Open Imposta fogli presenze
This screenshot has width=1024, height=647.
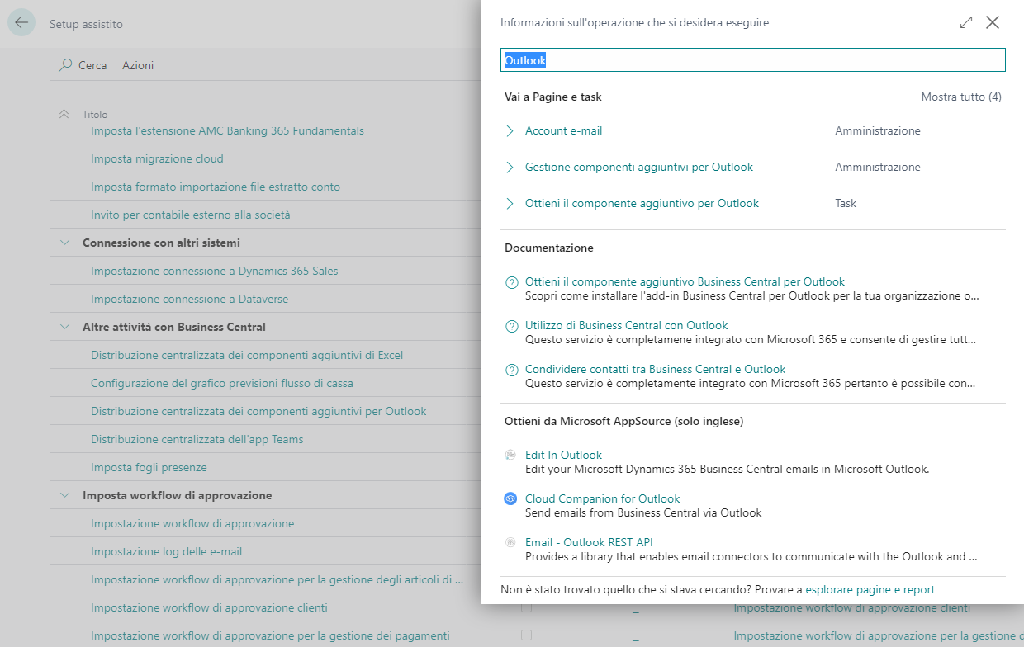pyautogui.click(x=149, y=467)
